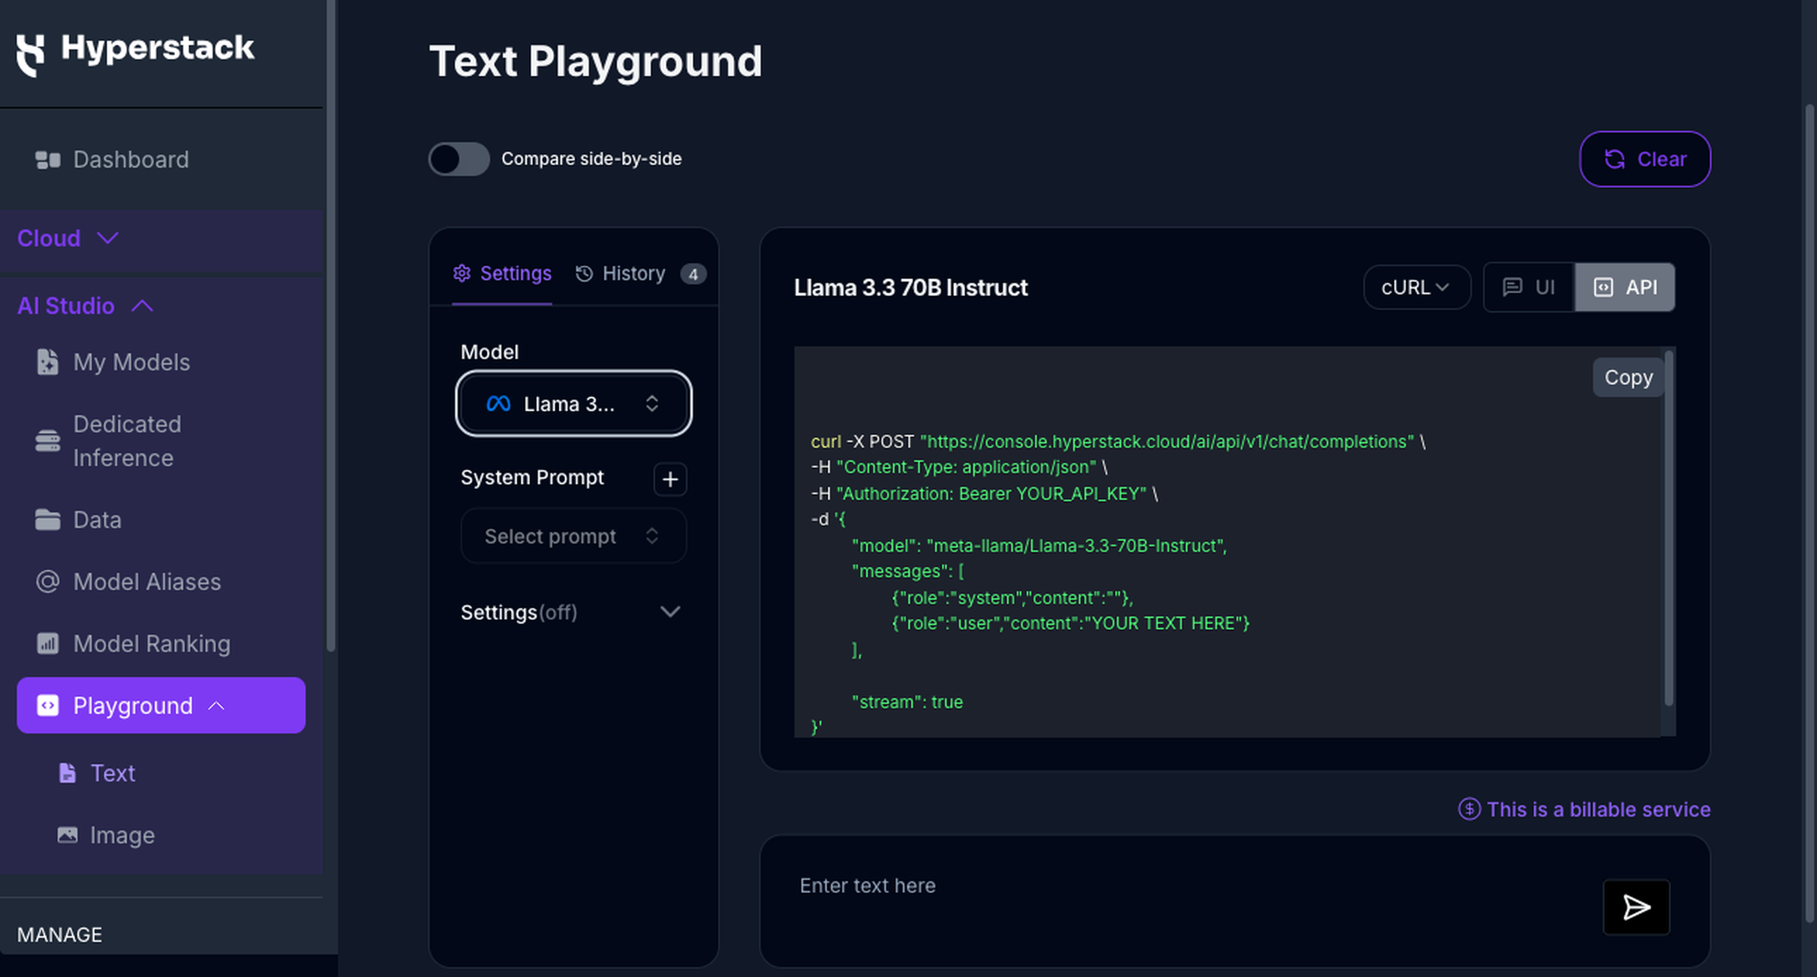Screen dimensions: 1817x977
Task: Click the code block vertical scrollbar
Action: 1668,529
